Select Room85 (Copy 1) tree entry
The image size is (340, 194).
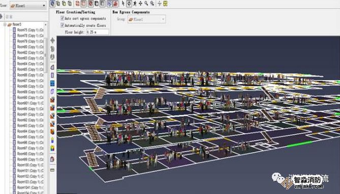[30, 70]
